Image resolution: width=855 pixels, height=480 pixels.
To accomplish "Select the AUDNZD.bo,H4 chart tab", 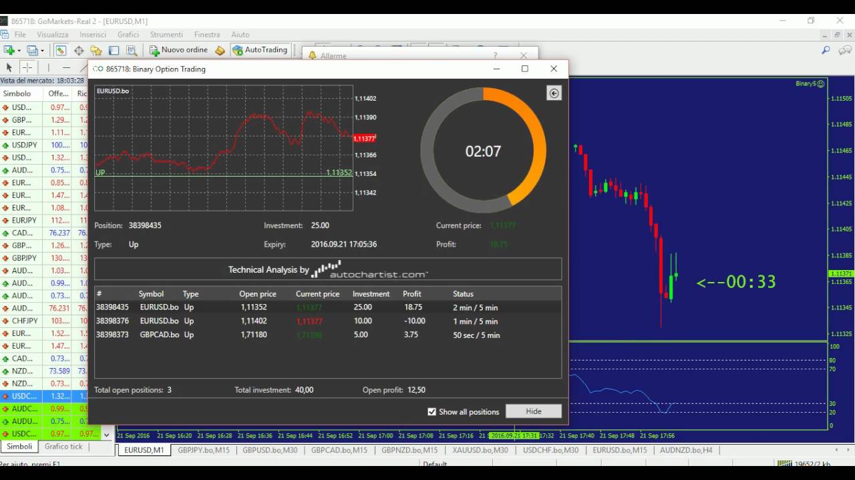I will 686,450.
